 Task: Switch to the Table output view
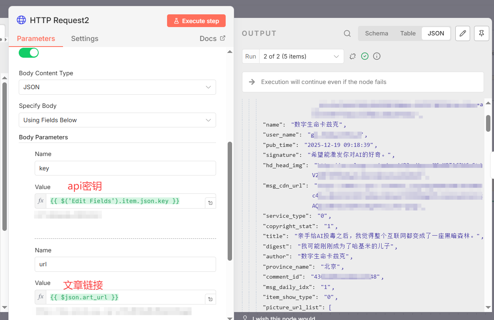pos(408,33)
